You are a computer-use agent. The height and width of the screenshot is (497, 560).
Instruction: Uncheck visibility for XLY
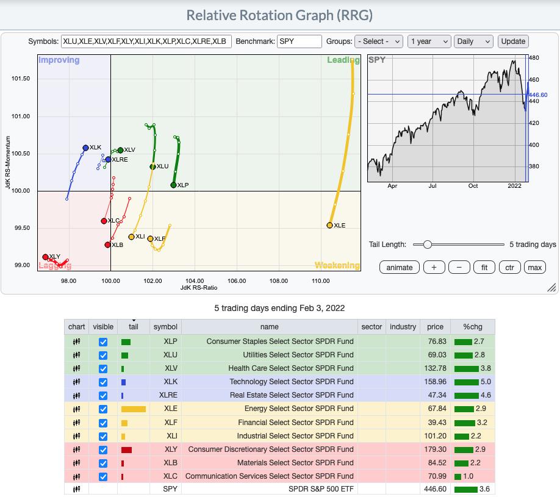point(103,450)
